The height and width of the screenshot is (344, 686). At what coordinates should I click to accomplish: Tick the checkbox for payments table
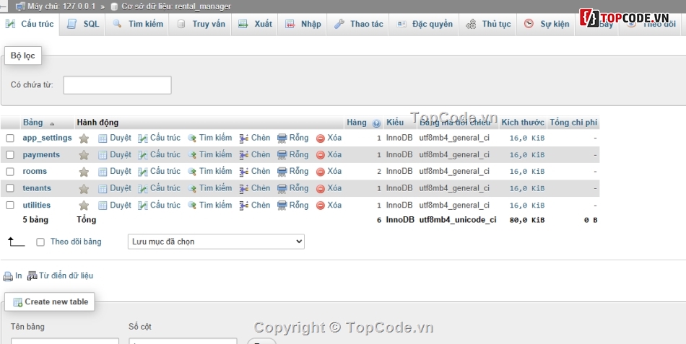(10, 155)
